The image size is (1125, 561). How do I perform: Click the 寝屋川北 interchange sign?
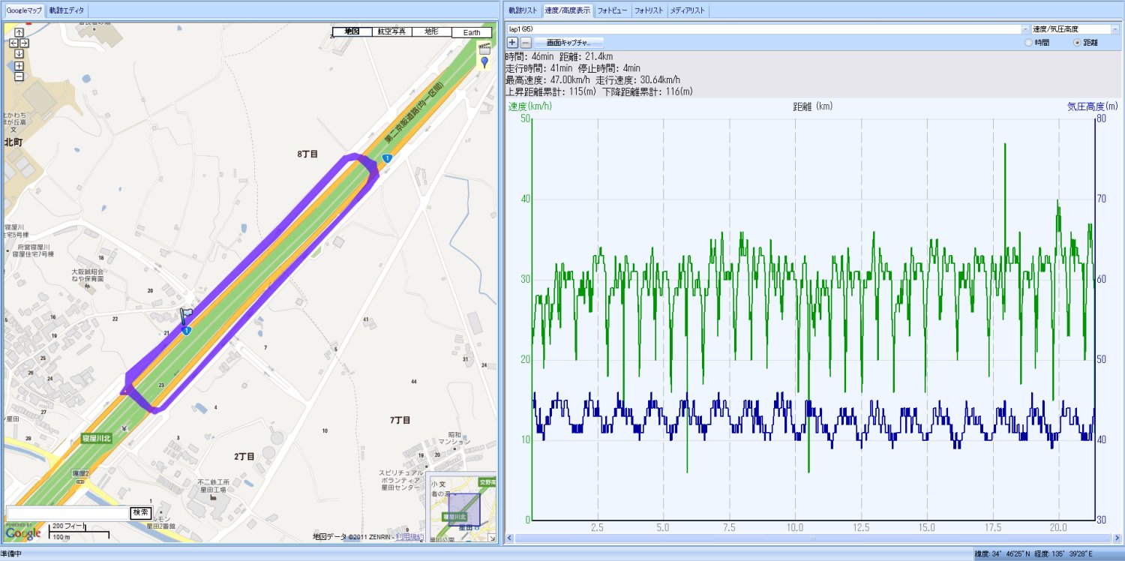(96, 437)
